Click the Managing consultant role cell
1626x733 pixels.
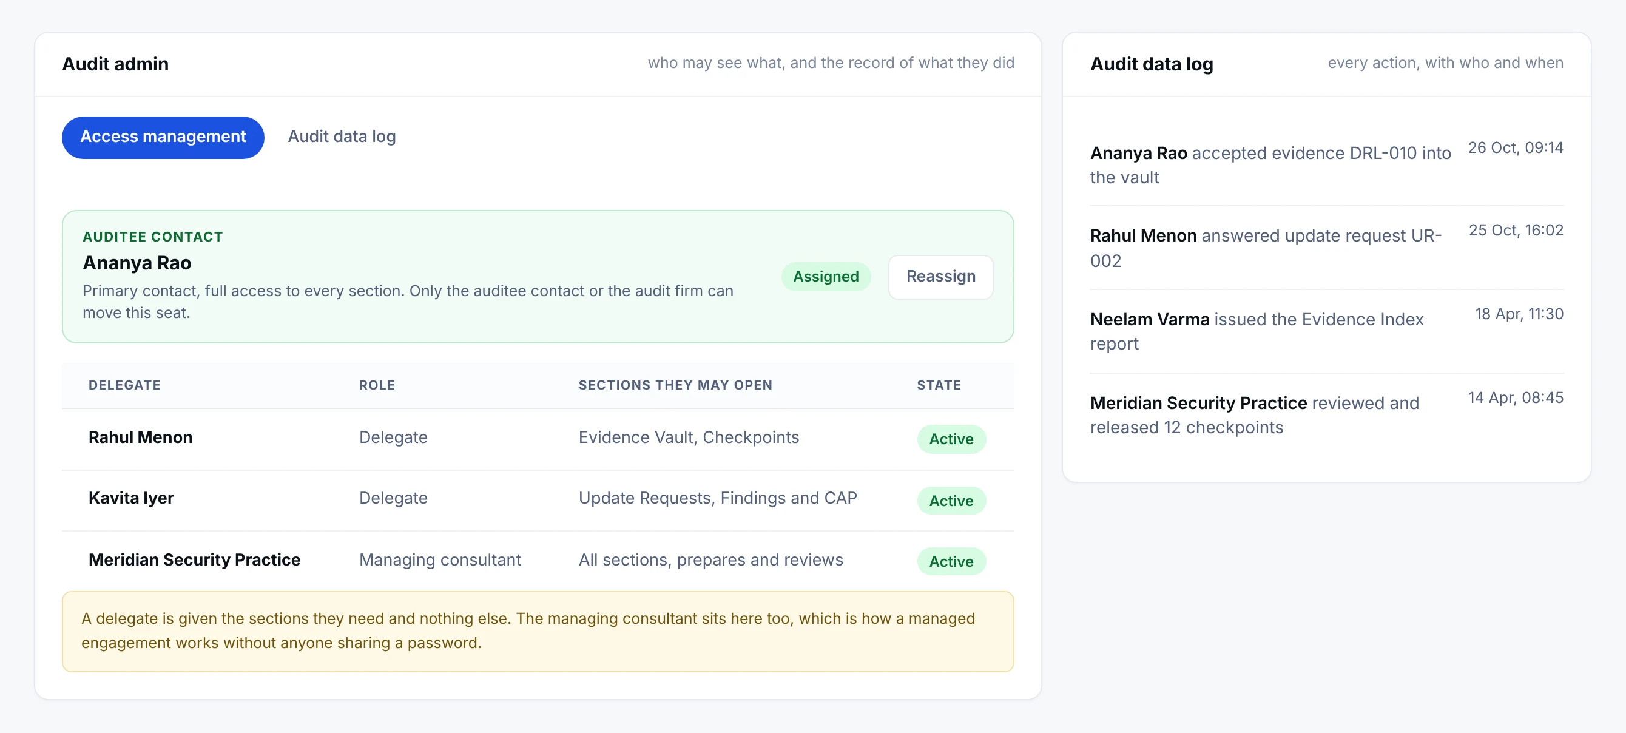tap(439, 559)
